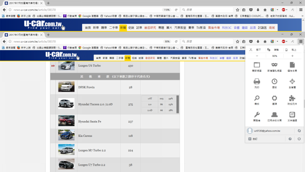Click the print icon in the menu panel
This screenshot has height=172, width=305.
(x=257, y=82)
